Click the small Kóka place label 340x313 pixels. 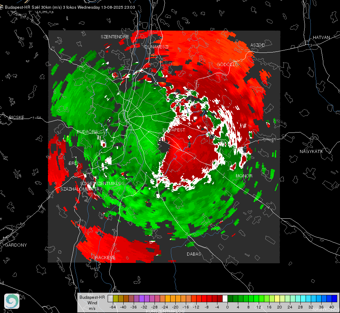(281, 122)
